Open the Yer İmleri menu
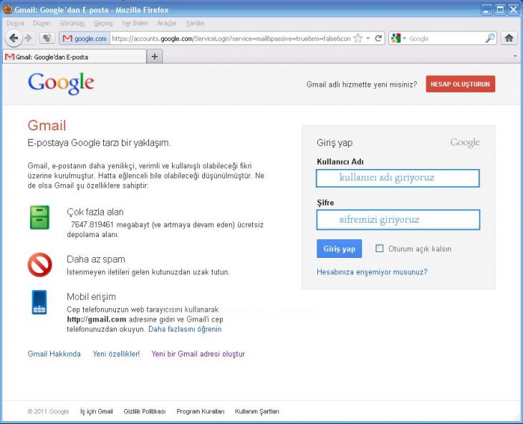This screenshot has width=523, height=424. click(x=135, y=24)
